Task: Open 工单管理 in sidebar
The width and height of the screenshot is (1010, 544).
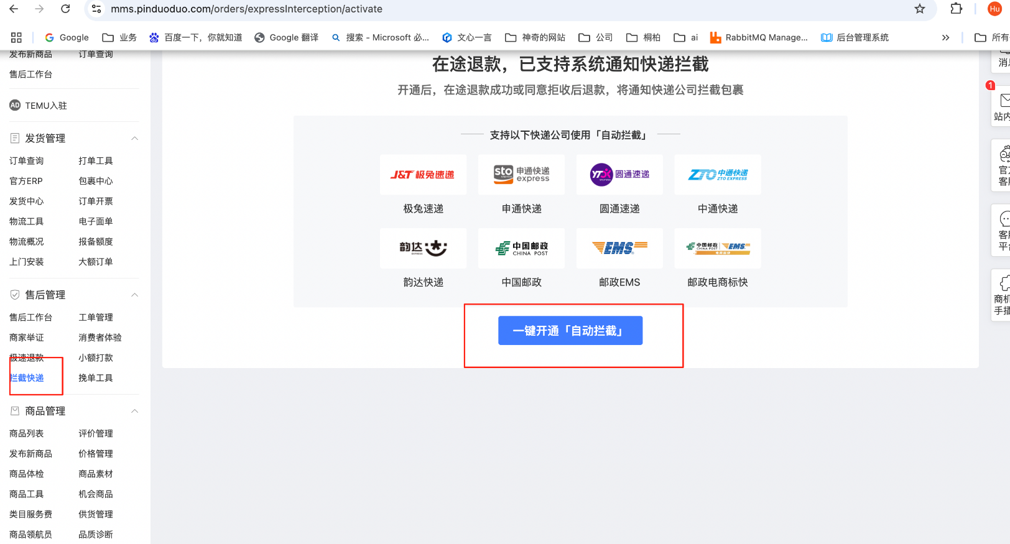Action: tap(96, 318)
